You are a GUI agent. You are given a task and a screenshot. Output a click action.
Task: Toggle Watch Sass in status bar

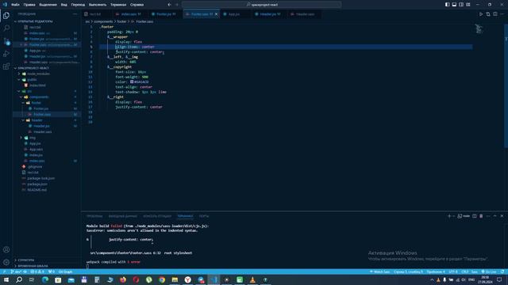click(380, 272)
